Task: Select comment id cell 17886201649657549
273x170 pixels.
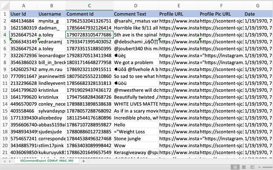Action: click(90, 153)
